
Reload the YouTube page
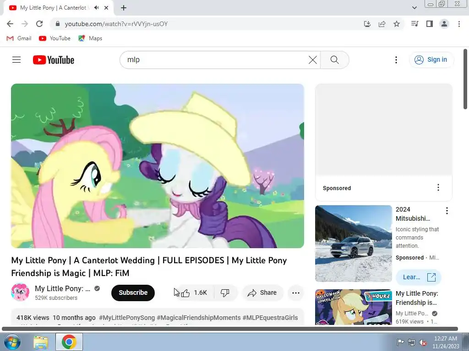pos(39,24)
